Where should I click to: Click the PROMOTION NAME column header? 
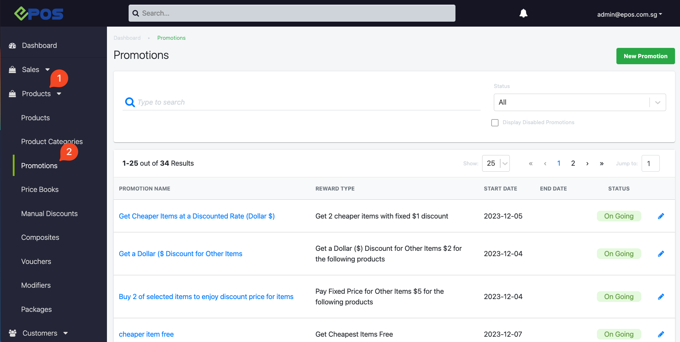click(x=145, y=189)
